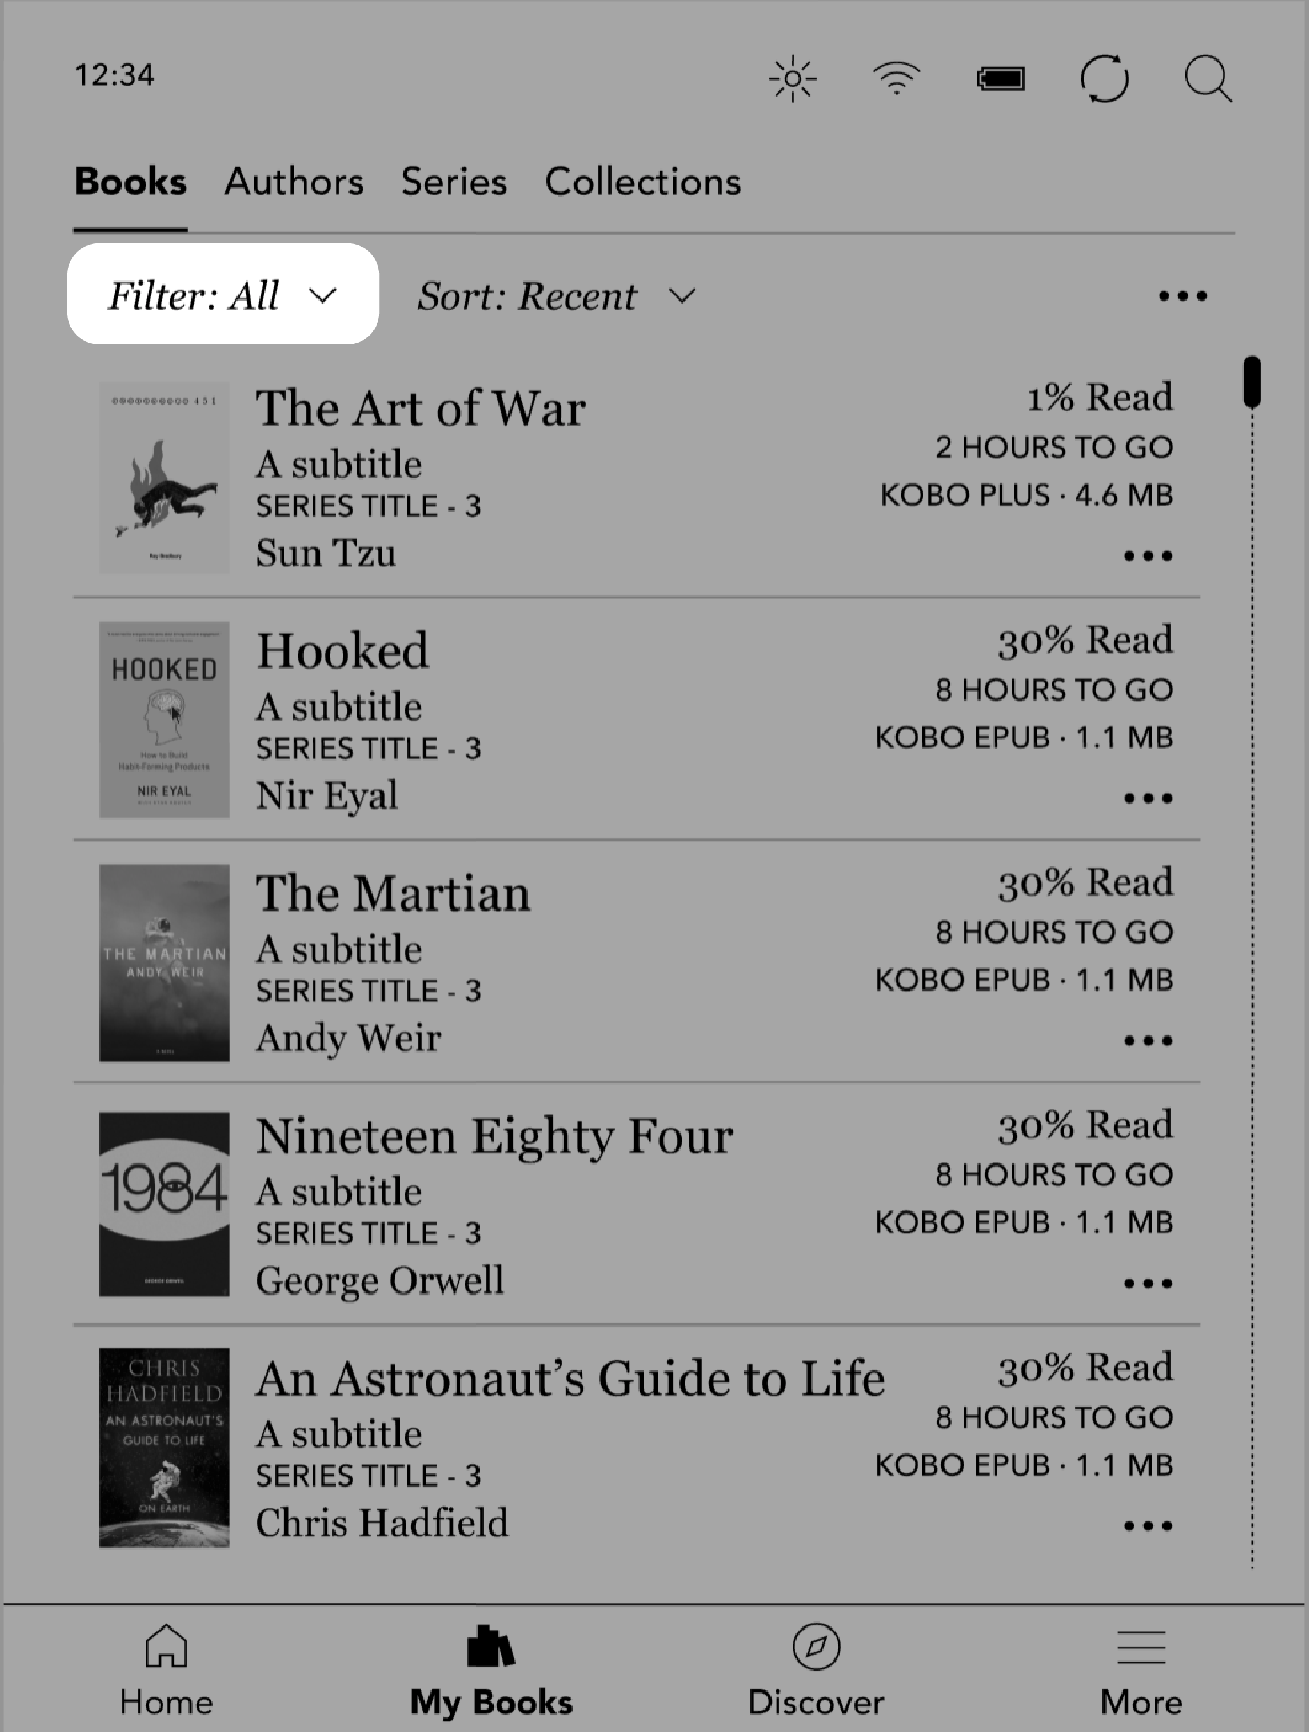Tap the sync/refresh icon
The width and height of the screenshot is (1309, 1732).
pyautogui.click(x=1105, y=78)
